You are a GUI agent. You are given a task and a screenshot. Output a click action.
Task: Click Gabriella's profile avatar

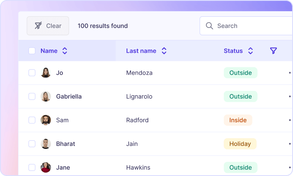tap(46, 97)
